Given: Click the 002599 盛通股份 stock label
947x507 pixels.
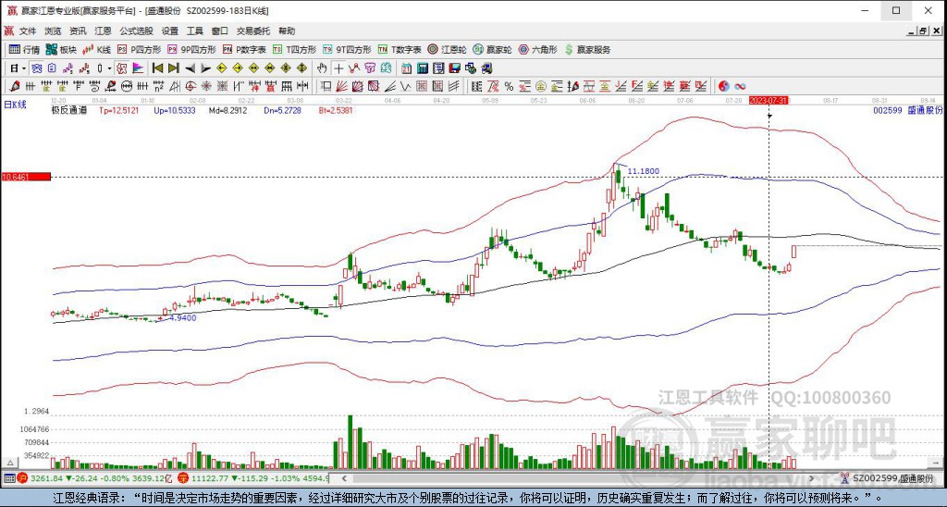Looking at the screenshot, I should (x=908, y=111).
